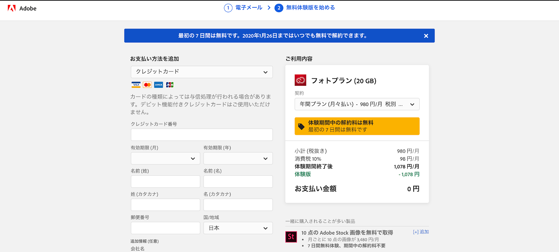Screen dimensions: 559x252
Task: Click the 会社名 label
Action: click(138, 249)
